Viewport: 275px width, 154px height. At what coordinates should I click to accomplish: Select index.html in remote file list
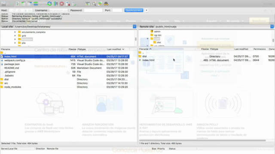point(206,60)
